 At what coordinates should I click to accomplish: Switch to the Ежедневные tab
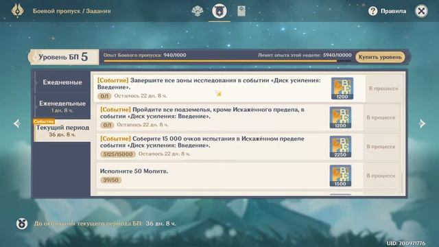[62, 82]
